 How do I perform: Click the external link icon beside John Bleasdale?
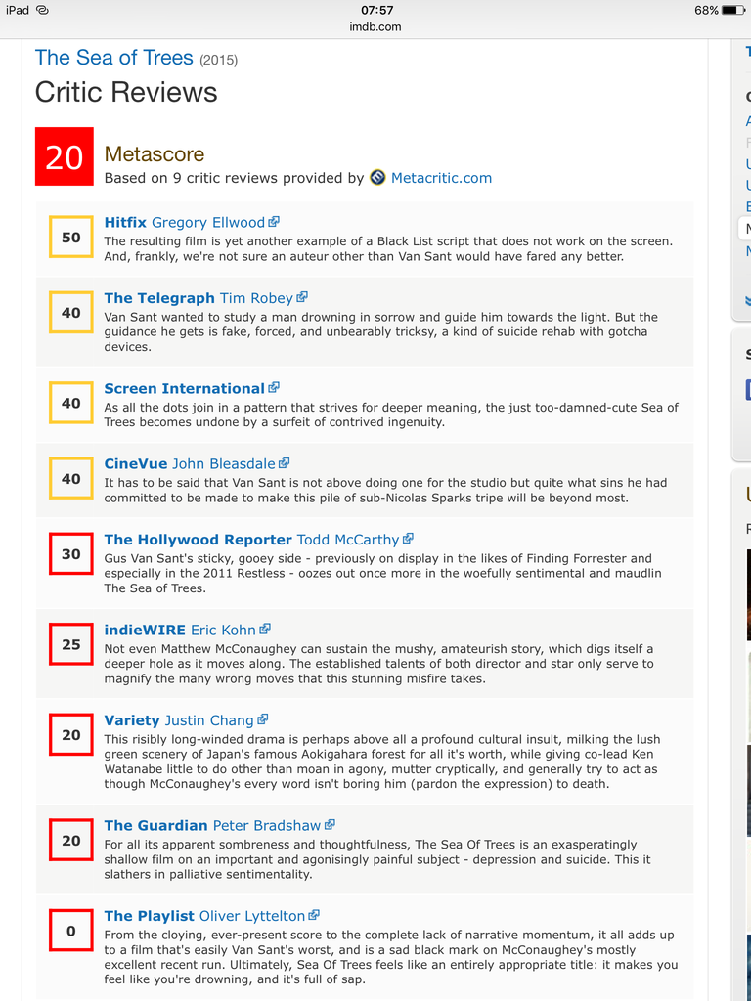point(284,463)
